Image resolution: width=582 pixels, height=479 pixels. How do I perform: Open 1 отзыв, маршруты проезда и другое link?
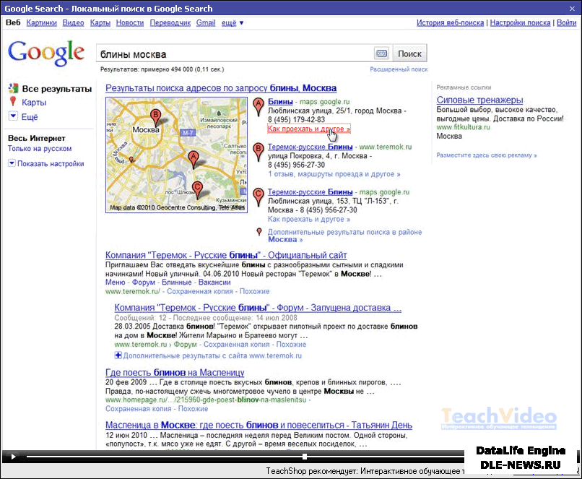tap(334, 174)
